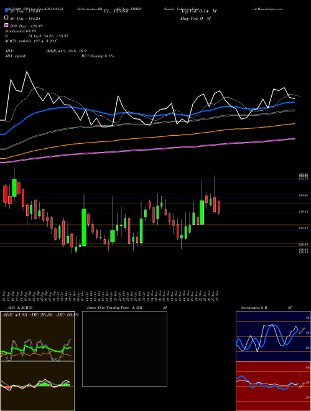Image resolution: width=311 pixels, height=411 pixels.
Task: Click the 'CL: 139.64' closing price
Action: pyautogui.click(x=116, y=11)
